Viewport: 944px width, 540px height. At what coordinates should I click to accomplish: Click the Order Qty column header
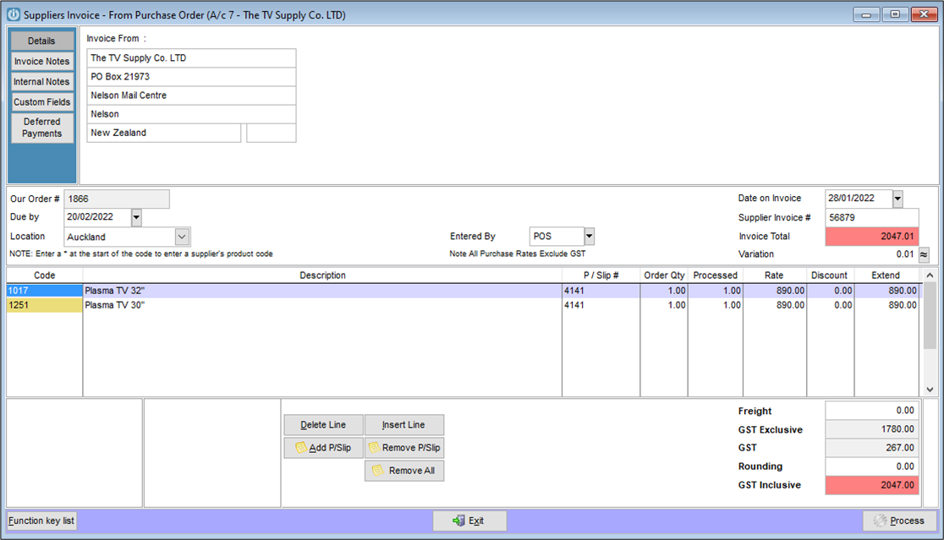(x=664, y=275)
